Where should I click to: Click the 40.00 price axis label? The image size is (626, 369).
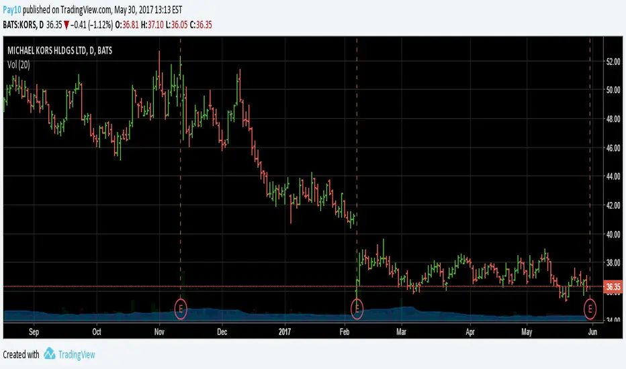(613, 235)
